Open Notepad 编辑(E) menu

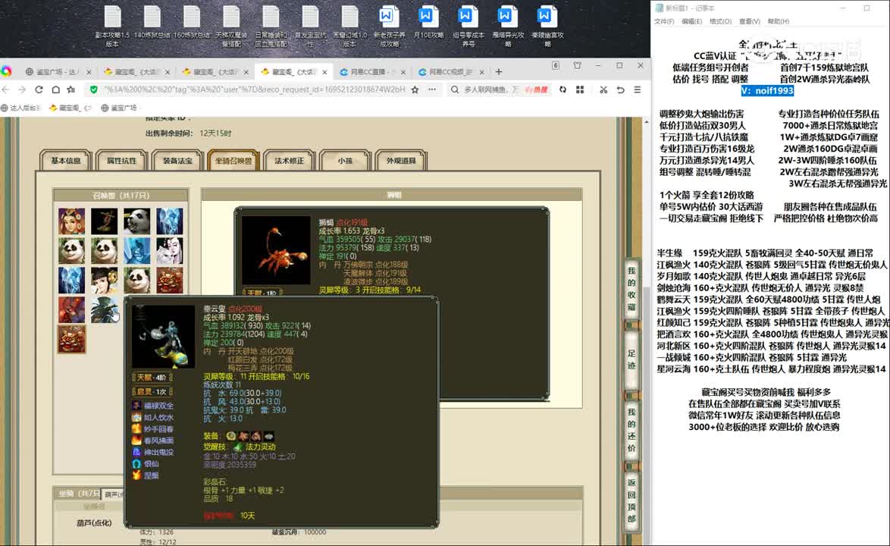(691, 21)
